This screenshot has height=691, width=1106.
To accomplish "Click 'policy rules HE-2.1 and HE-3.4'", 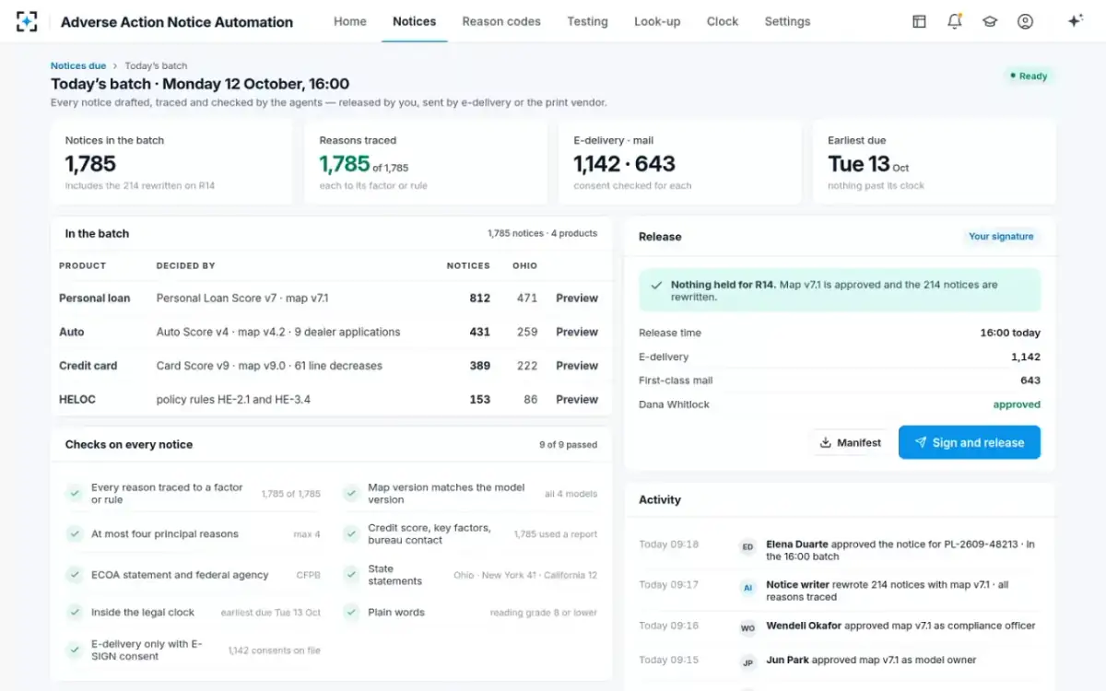I will 233,400.
